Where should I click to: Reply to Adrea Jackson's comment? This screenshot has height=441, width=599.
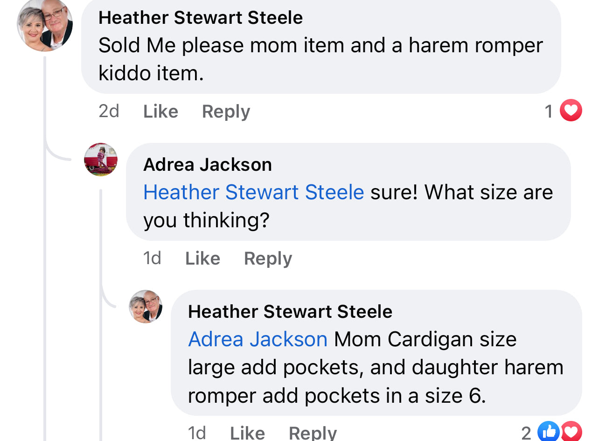[x=268, y=259]
